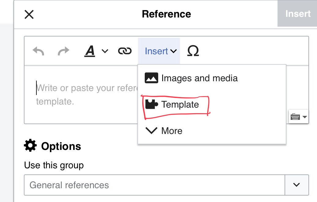Choose Template from the Insert menu
Screen dimensions: 317x202
(180, 105)
